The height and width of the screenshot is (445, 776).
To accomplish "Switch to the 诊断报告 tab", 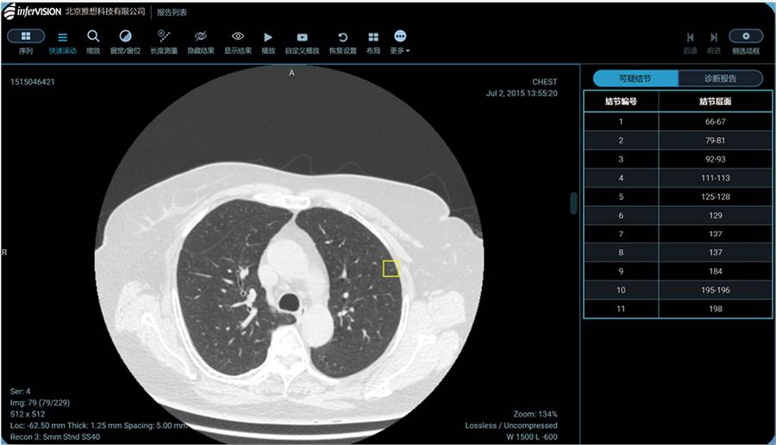I will [x=720, y=78].
